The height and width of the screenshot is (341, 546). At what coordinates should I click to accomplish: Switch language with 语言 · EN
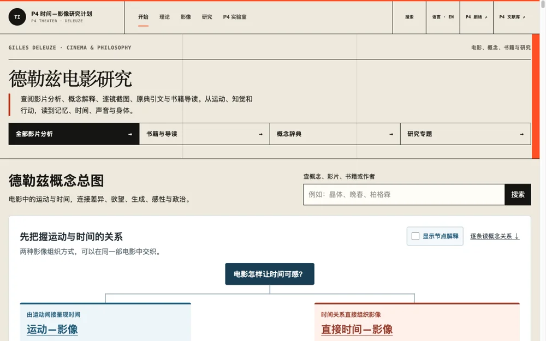(443, 17)
